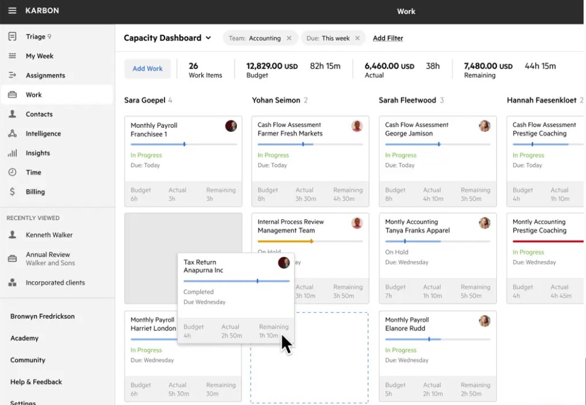This screenshot has width=586, height=405.
Task: Click the Intelligence network icon
Action: pos(12,133)
